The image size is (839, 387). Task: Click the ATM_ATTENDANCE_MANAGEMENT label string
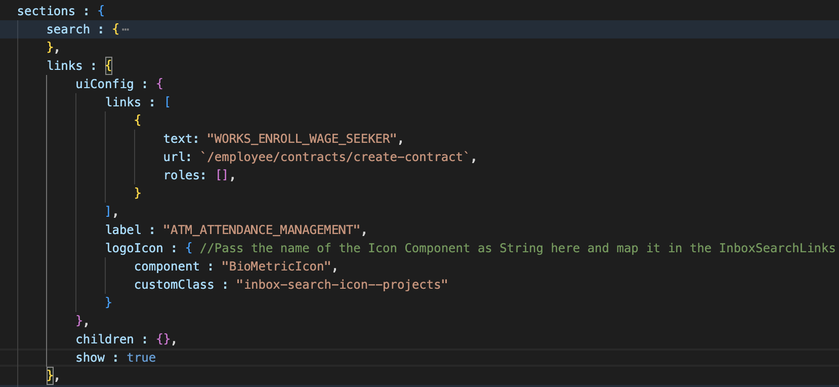(x=261, y=230)
